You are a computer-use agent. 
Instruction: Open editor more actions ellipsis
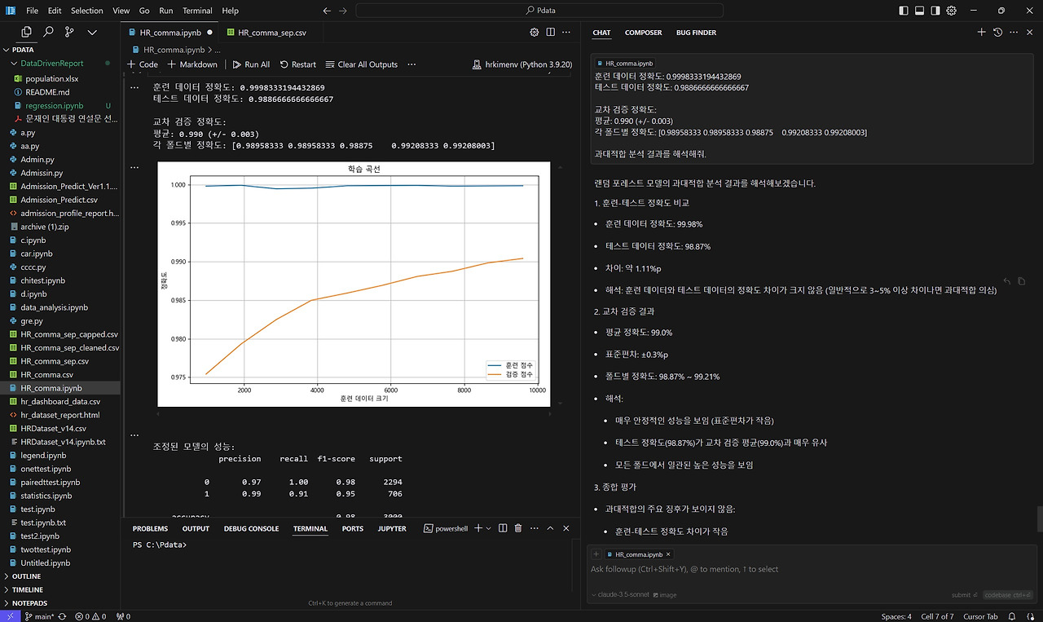[567, 33]
